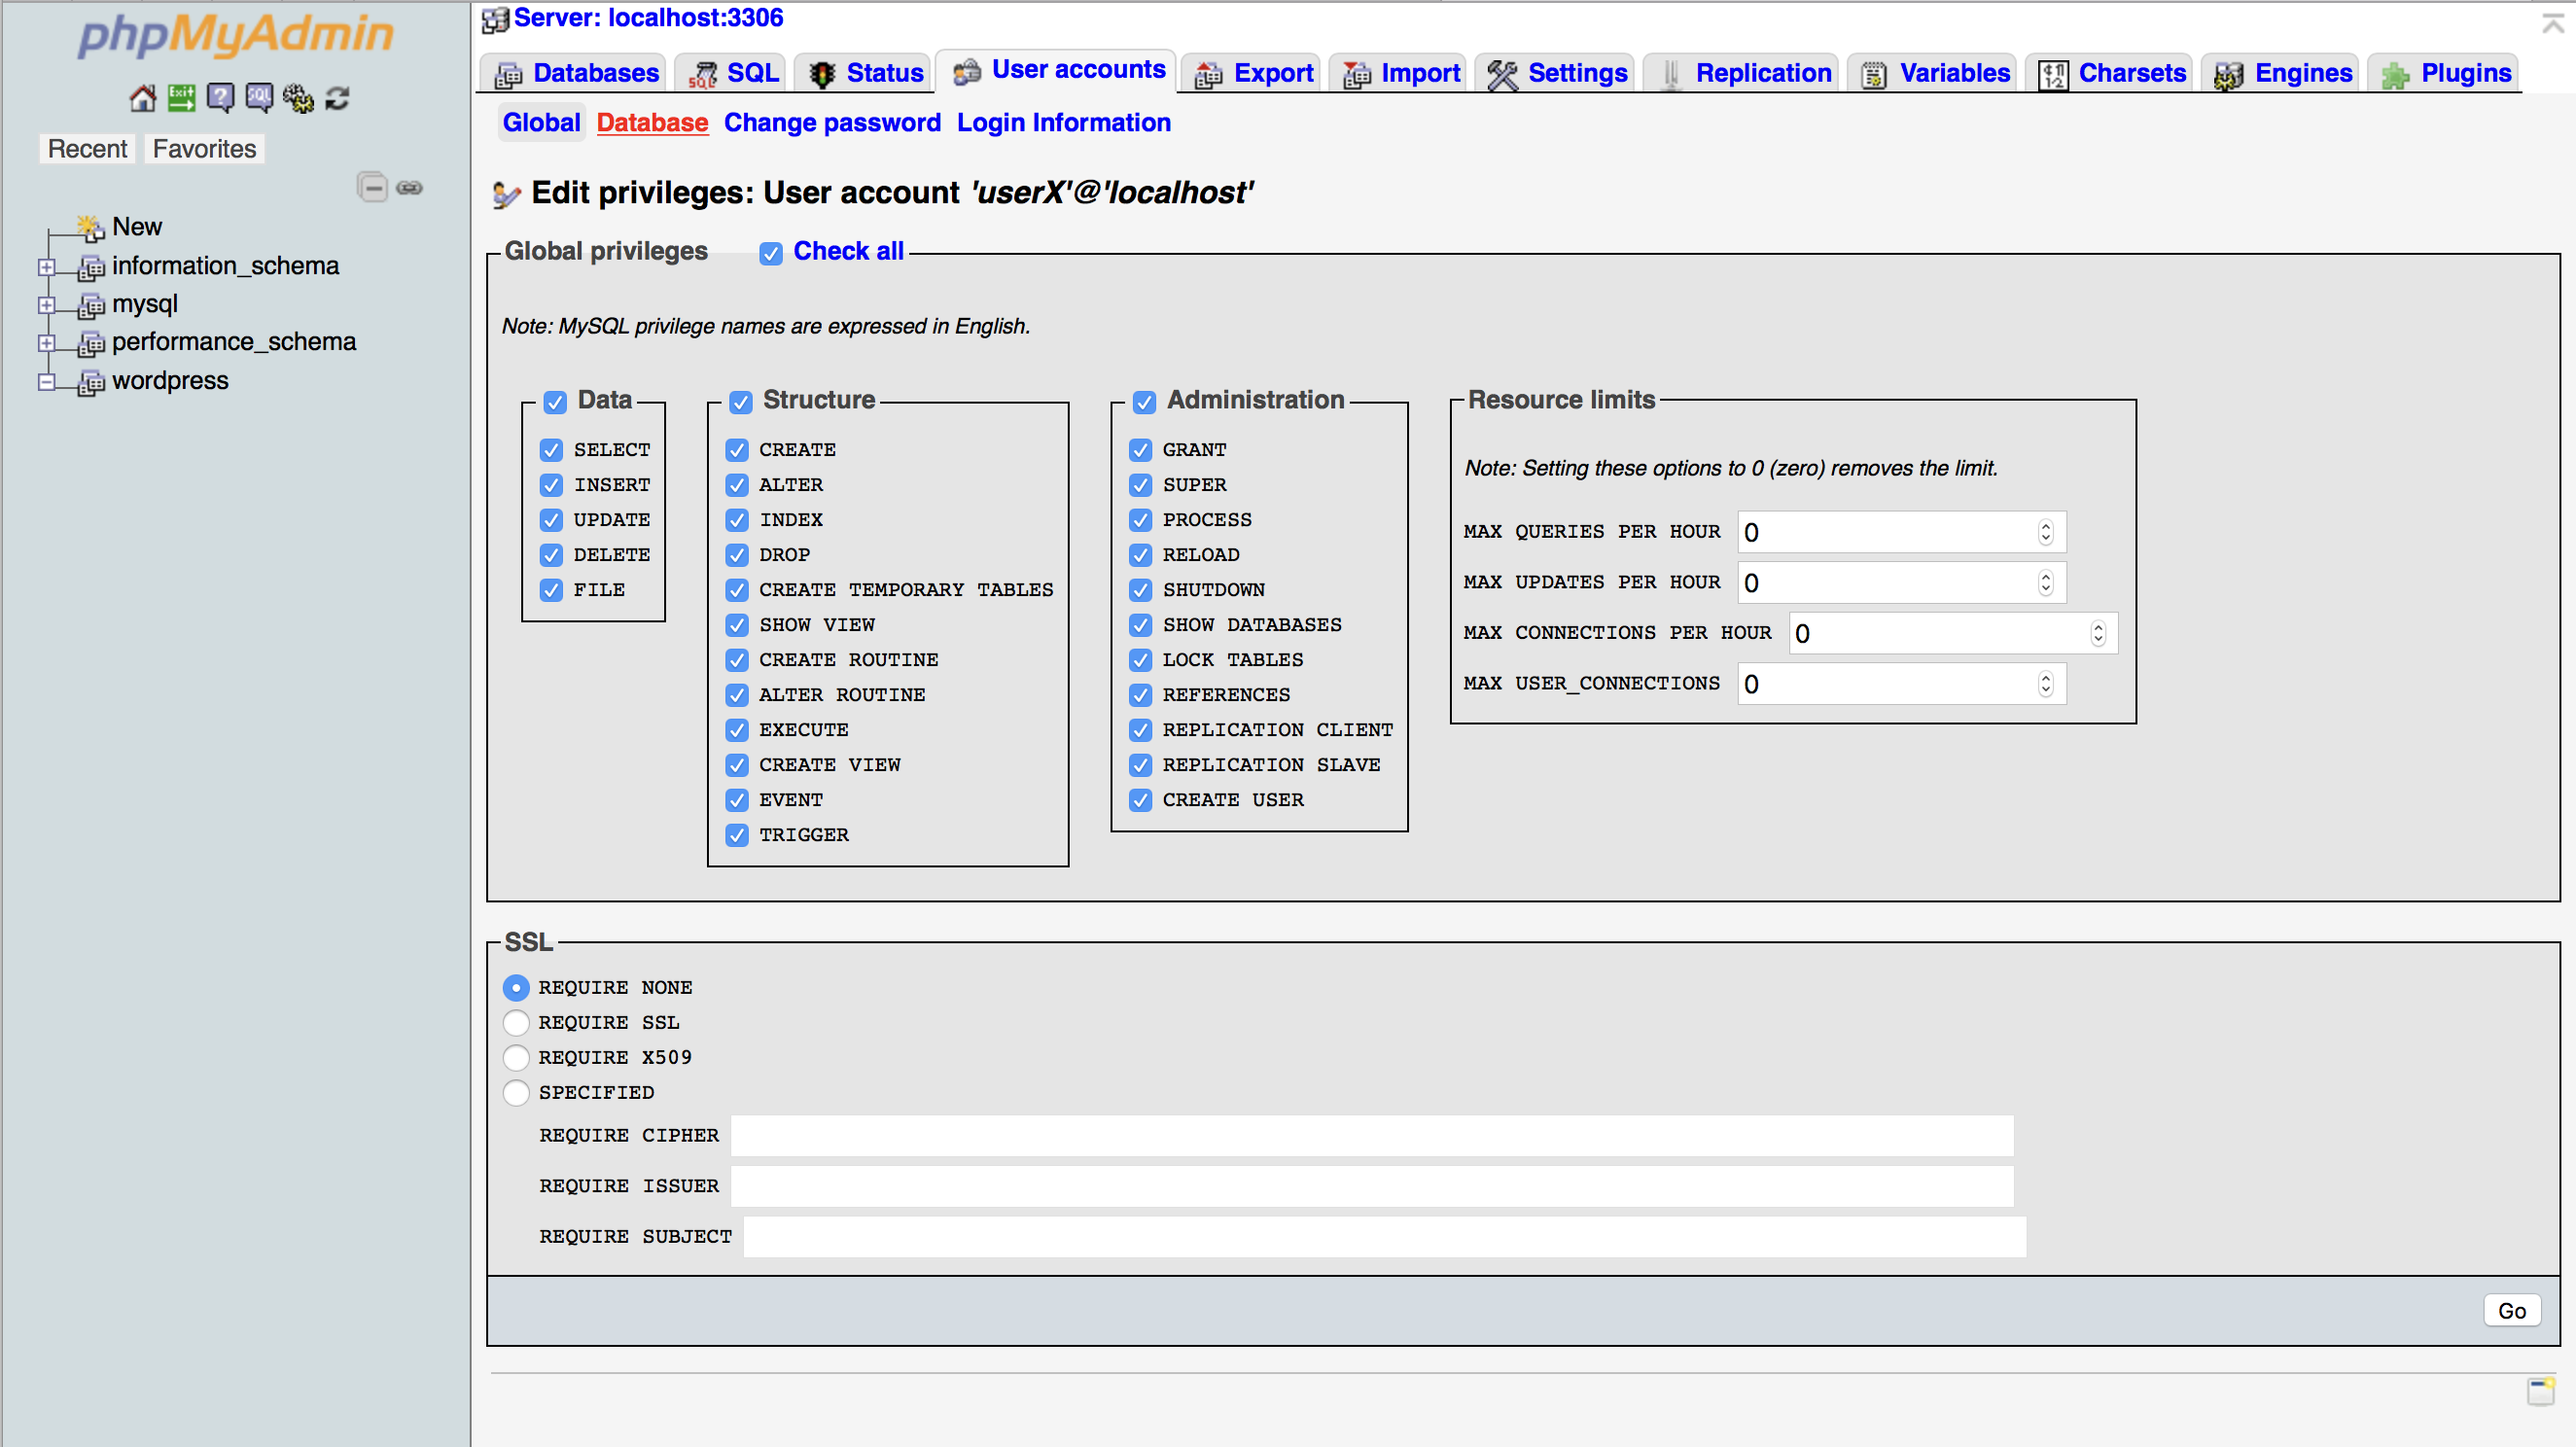Image resolution: width=2576 pixels, height=1447 pixels.
Task: Open phpMyAdmin documentation question-mark icon
Action: point(220,98)
